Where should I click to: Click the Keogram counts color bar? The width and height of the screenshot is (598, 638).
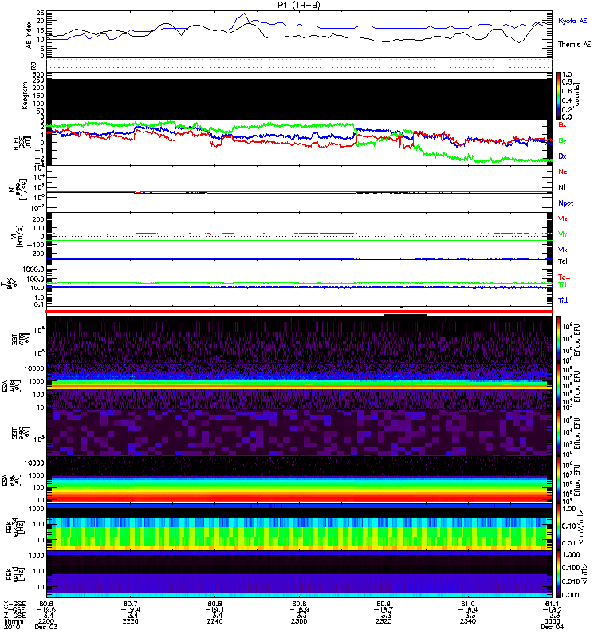(558, 96)
